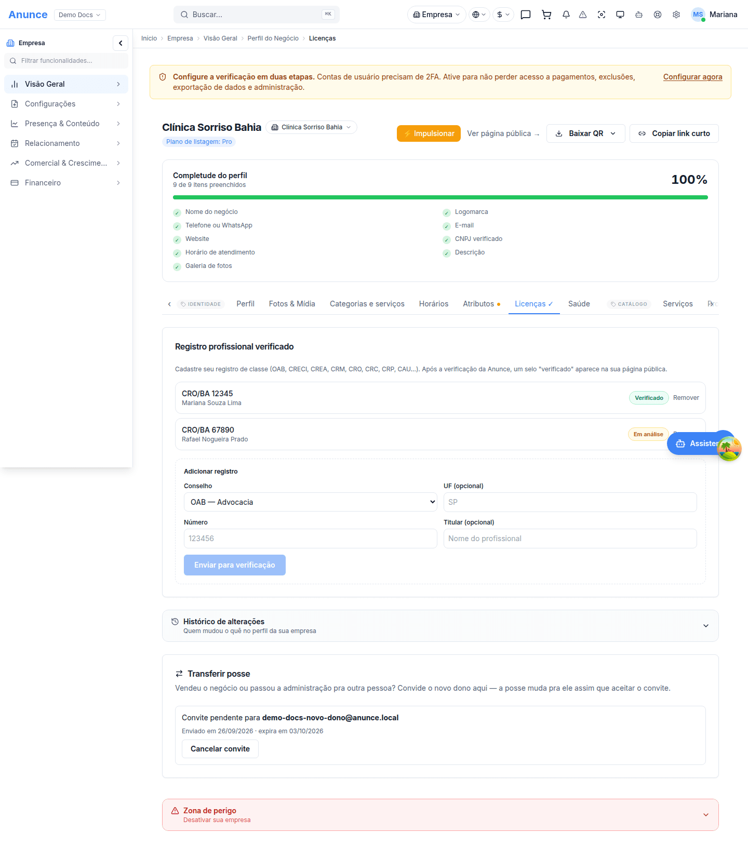Open the alerts warning triangle icon
This screenshot has height=860, width=748.
coord(583,15)
